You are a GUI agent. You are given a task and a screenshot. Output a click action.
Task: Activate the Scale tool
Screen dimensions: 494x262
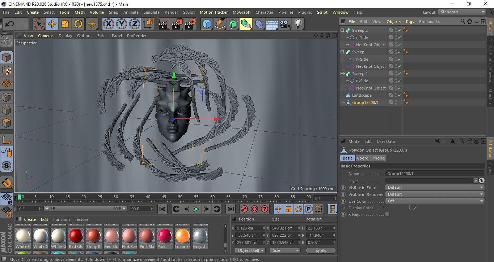click(x=65, y=24)
